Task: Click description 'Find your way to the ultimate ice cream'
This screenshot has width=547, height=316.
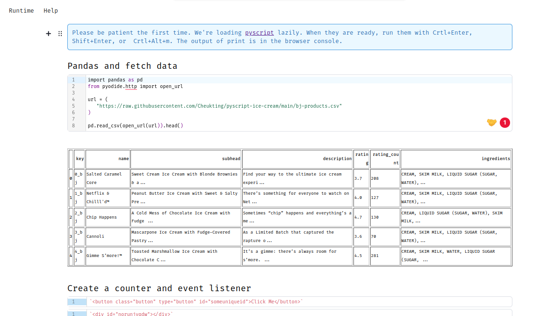Action: (x=297, y=178)
